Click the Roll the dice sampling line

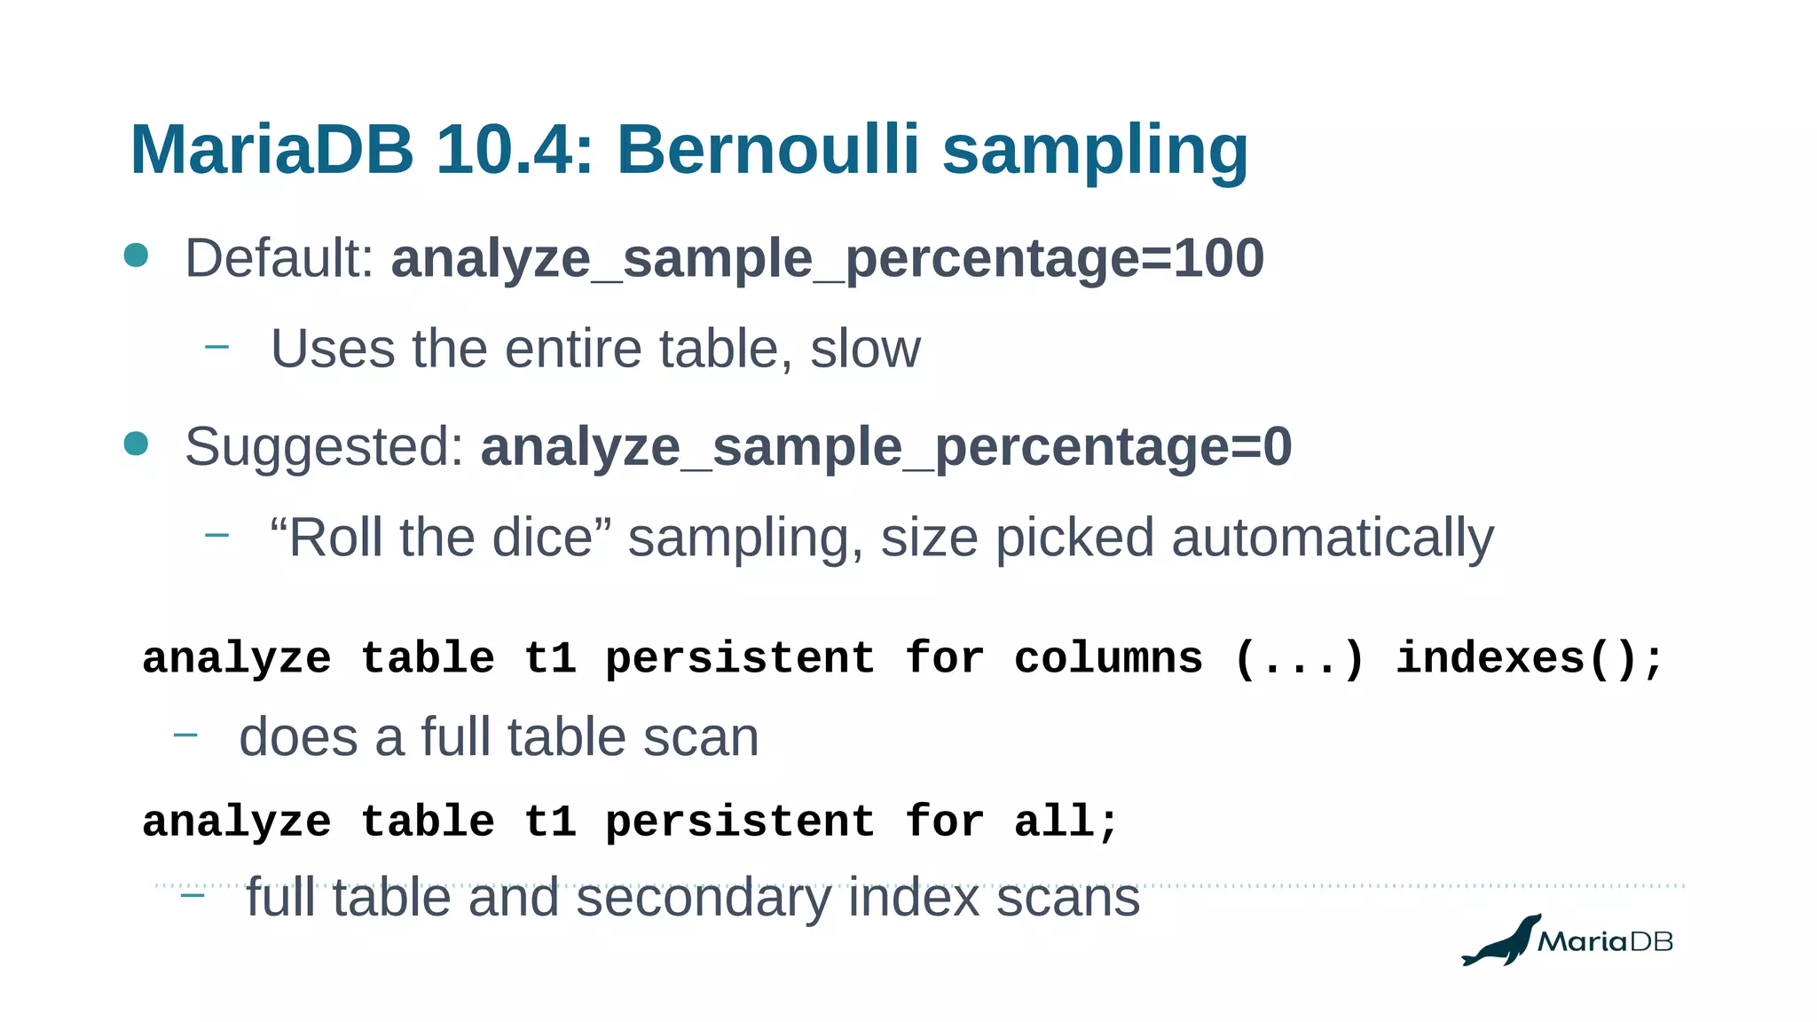(x=882, y=538)
